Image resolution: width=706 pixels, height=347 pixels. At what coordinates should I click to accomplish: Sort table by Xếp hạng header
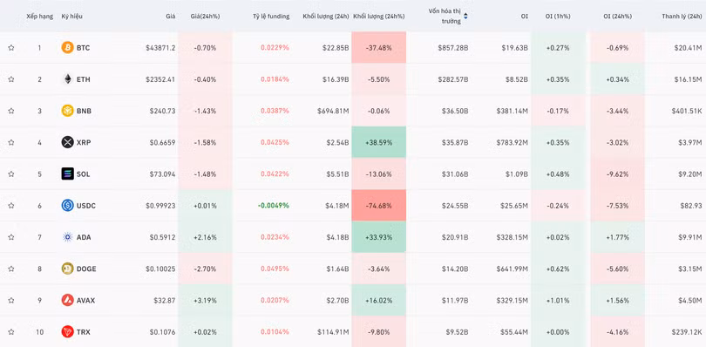(39, 17)
